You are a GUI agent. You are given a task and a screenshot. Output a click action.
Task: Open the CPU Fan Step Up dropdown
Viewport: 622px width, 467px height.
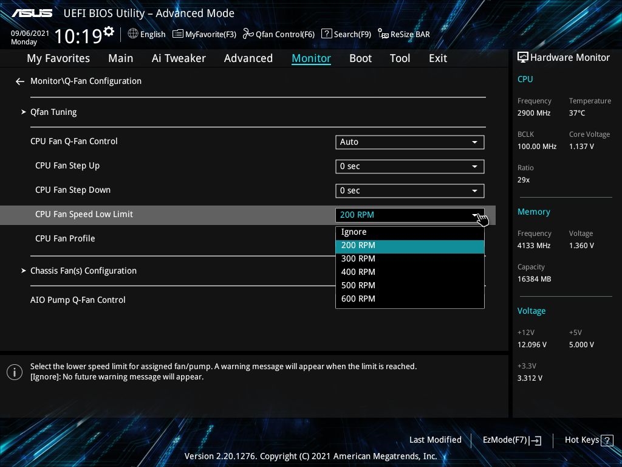coord(410,167)
